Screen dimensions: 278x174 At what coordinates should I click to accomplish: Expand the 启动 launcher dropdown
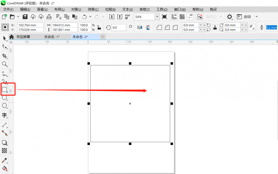(257, 17)
